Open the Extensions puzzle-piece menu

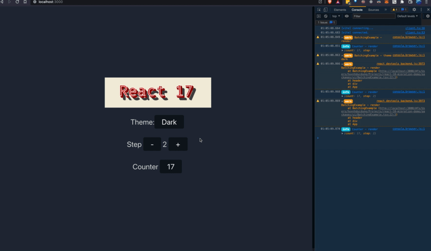[402, 2]
